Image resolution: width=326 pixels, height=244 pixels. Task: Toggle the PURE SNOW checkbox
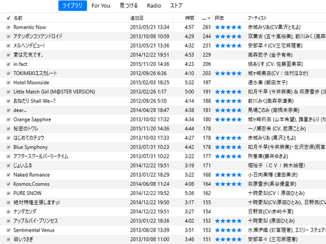click(x=8, y=193)
